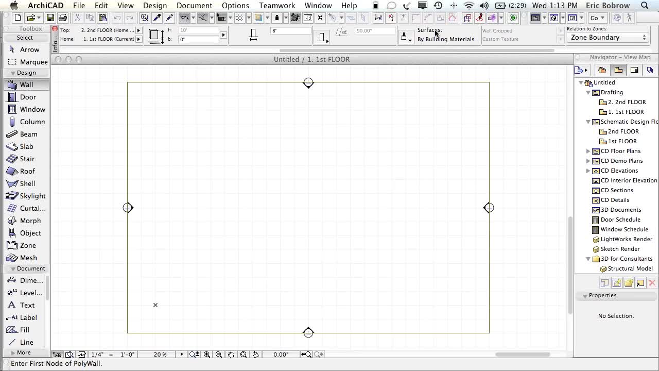The width and height of the screenshot is (659, 371).
Task: Open the Zone Boundary dropdown
Action: click(x=607, y=38)
